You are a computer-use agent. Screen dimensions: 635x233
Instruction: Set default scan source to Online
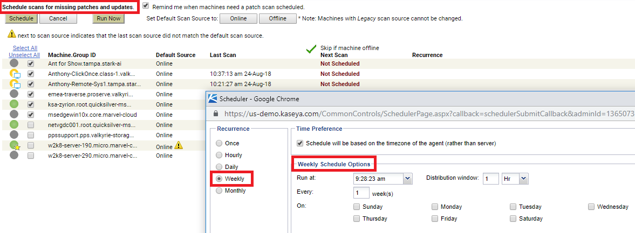[238, 19]
